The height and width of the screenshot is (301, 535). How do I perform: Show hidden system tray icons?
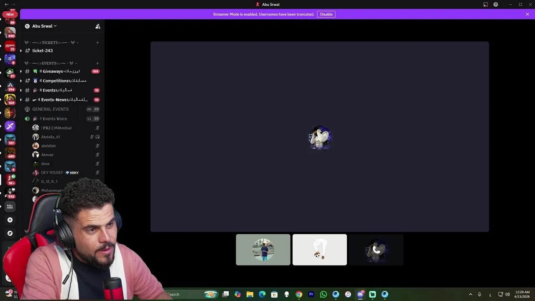pos(470,294)
